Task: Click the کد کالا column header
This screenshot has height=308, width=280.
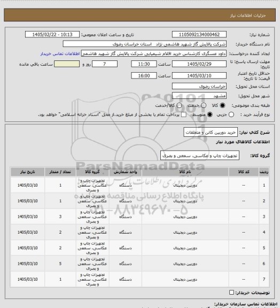Action: coord(244,172)
